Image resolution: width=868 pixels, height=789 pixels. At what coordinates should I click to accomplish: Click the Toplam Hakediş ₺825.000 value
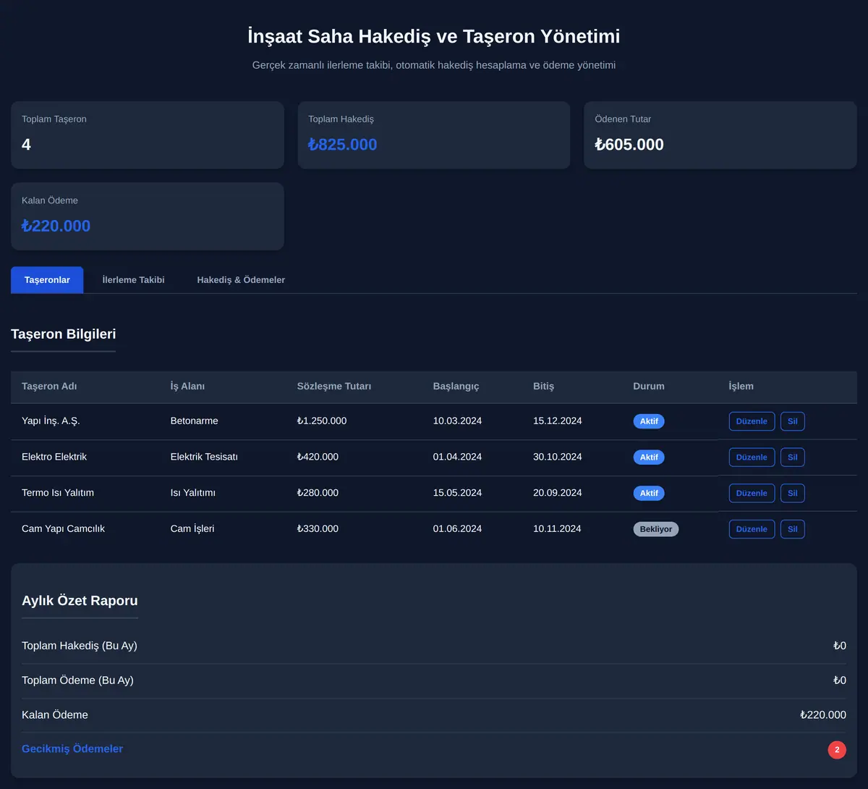(x=343, y=145)
